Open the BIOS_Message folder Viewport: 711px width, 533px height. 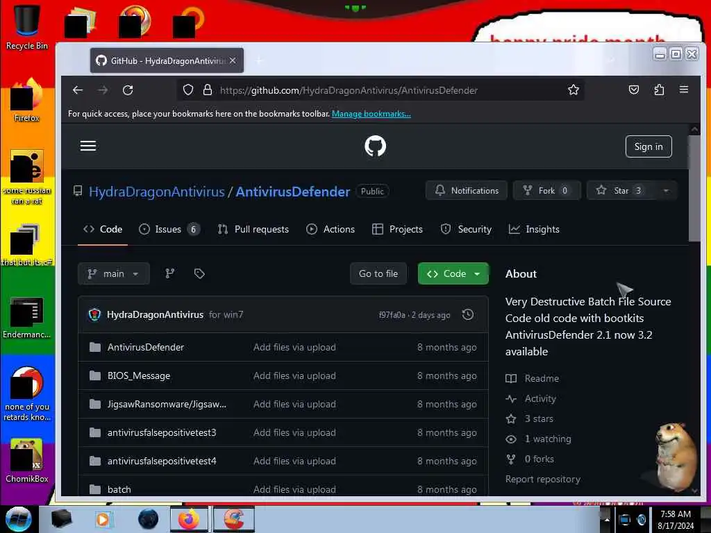[139, 375]
